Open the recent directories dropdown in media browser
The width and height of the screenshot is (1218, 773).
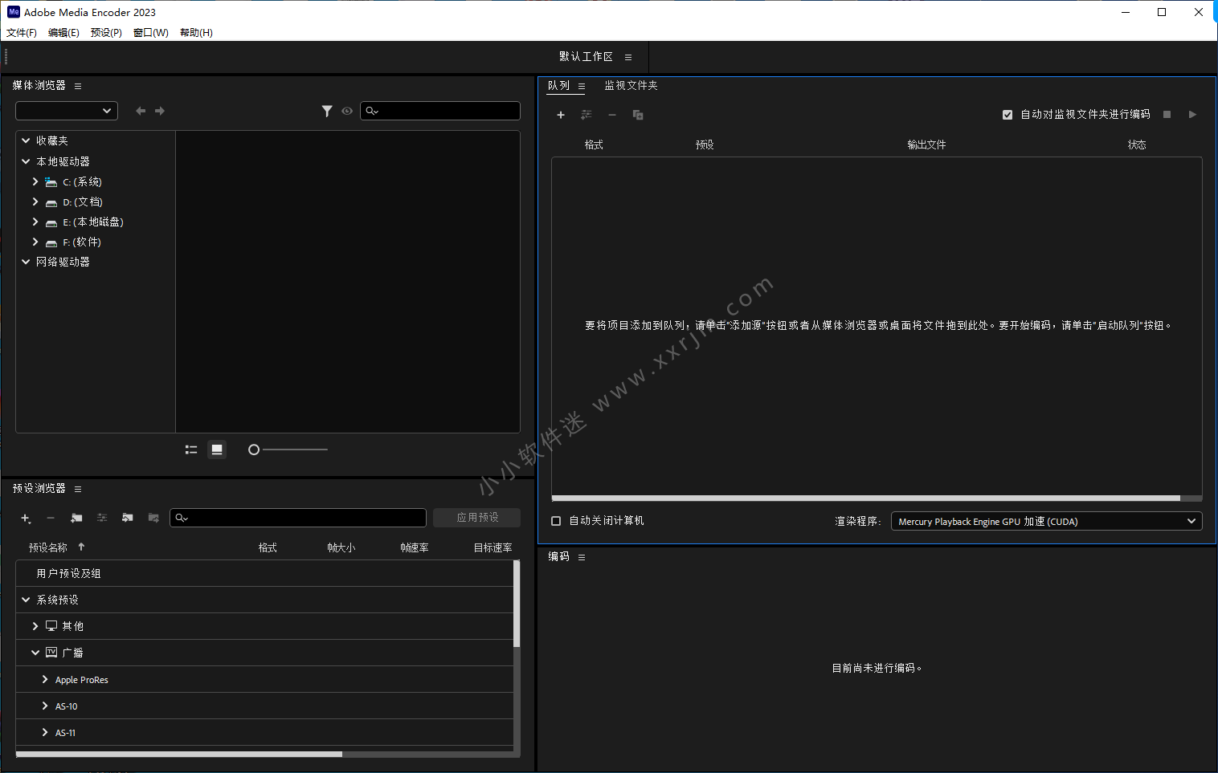pos(67,111)
